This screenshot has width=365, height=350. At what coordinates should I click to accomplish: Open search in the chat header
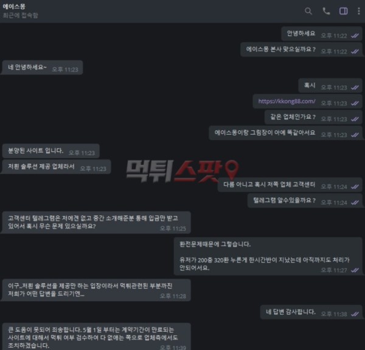308,11
